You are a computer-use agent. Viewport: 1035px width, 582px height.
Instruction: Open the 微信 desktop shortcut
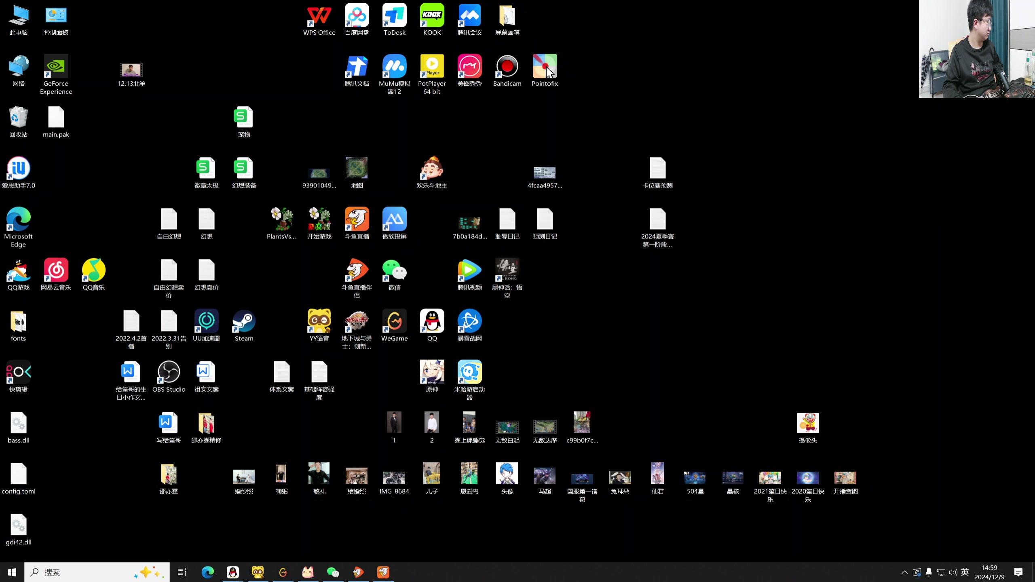click(394, 274)
